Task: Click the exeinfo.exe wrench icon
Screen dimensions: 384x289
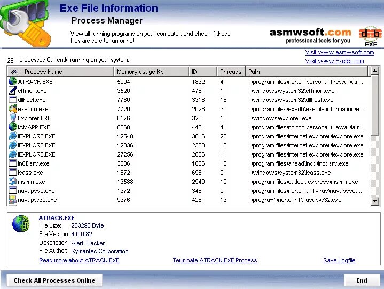Action: click(x=12, y=109)
